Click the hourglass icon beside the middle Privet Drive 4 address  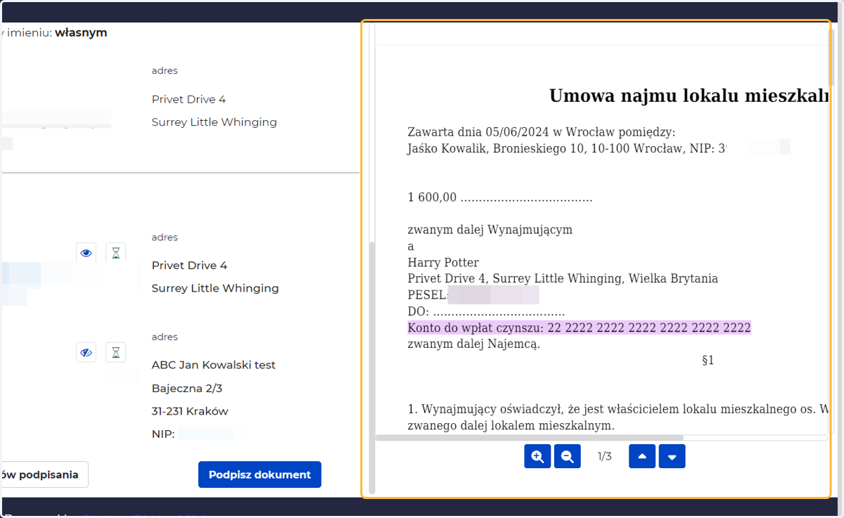[x=116, y=253]
